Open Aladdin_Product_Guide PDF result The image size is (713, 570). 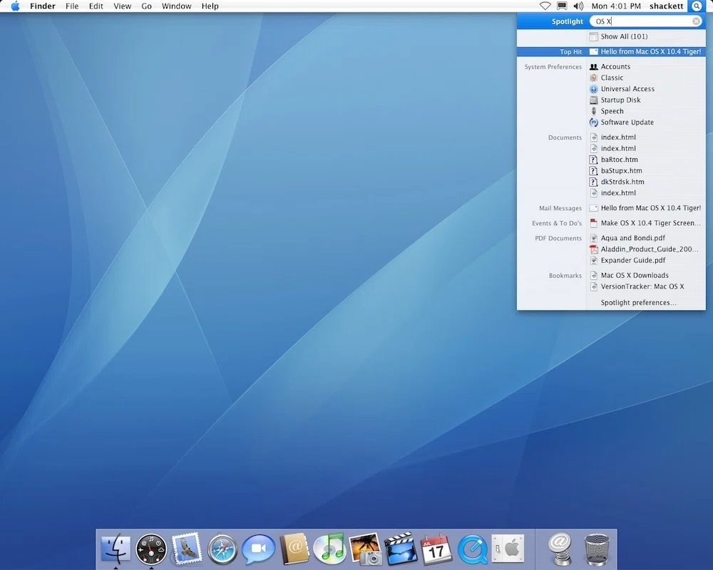pos(646,249)
